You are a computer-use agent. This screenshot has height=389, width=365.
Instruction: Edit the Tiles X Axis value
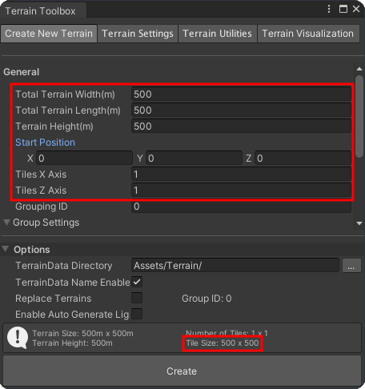pyautogui.click(x=241, y=174)
